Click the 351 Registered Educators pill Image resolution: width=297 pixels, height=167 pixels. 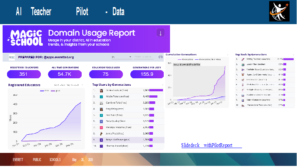click(24, 74)
